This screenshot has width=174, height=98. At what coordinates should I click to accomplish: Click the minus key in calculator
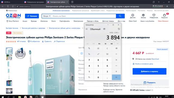tap(116, 66)
